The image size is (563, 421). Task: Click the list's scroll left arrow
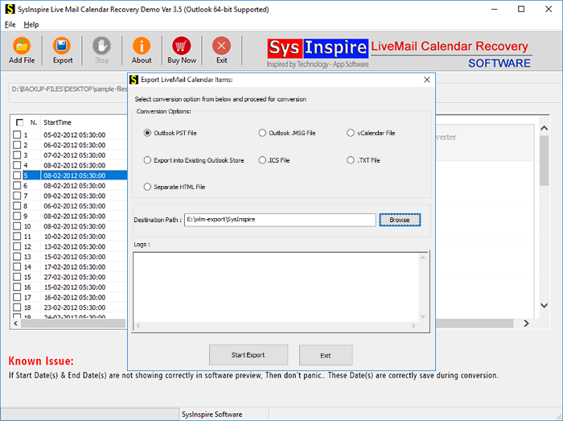[x=15, y=324]
